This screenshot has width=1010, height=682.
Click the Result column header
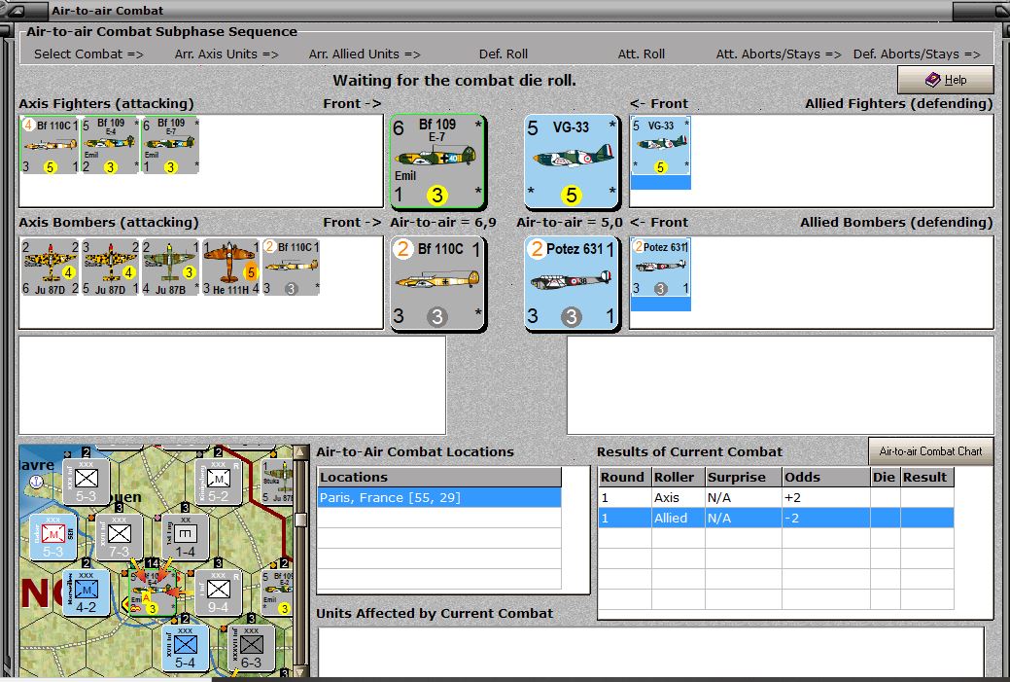tap(927, 477)
